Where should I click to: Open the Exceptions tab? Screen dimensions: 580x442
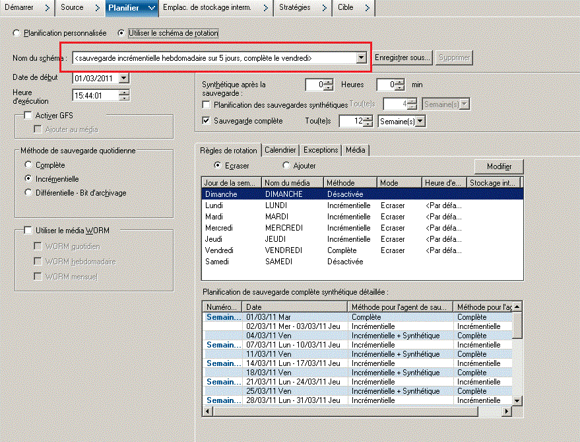coord(321,150)
